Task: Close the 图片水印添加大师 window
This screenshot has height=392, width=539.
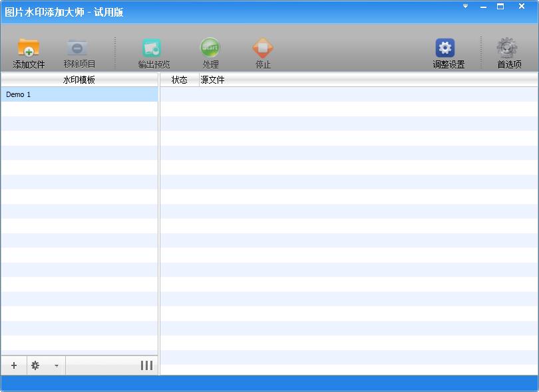Action: click(x=522, y=6)
